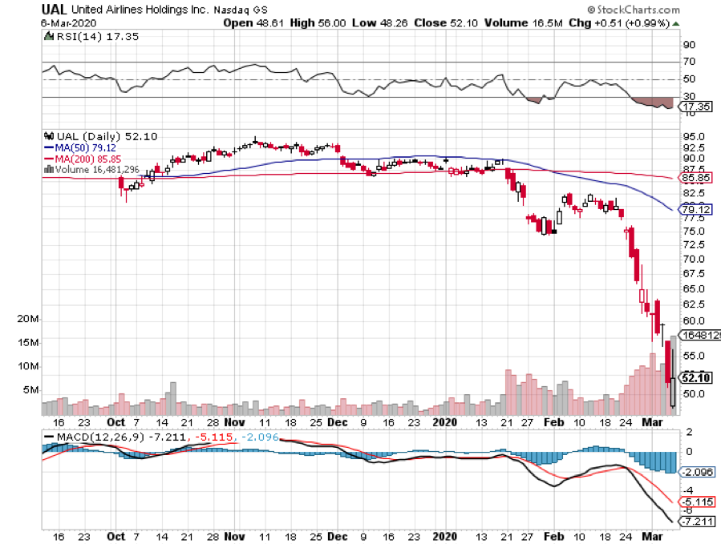Click Nov on the price chart date axis

pos(234,422)
